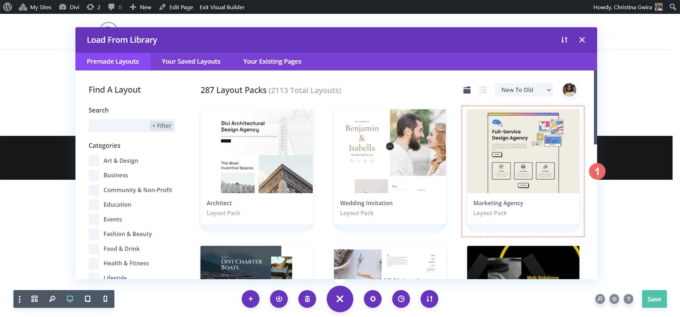Click Clear Layout trash button
The image size is (680, 317).
(307, 299)
